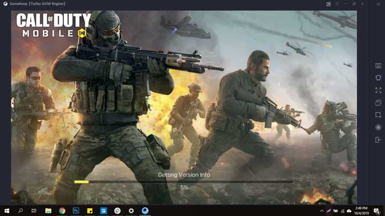Click the Call of Duty Mobile logo
Image resolution: width=385 pixels, height=216 pixels.
pyautogui.click(x=54, y=25)
